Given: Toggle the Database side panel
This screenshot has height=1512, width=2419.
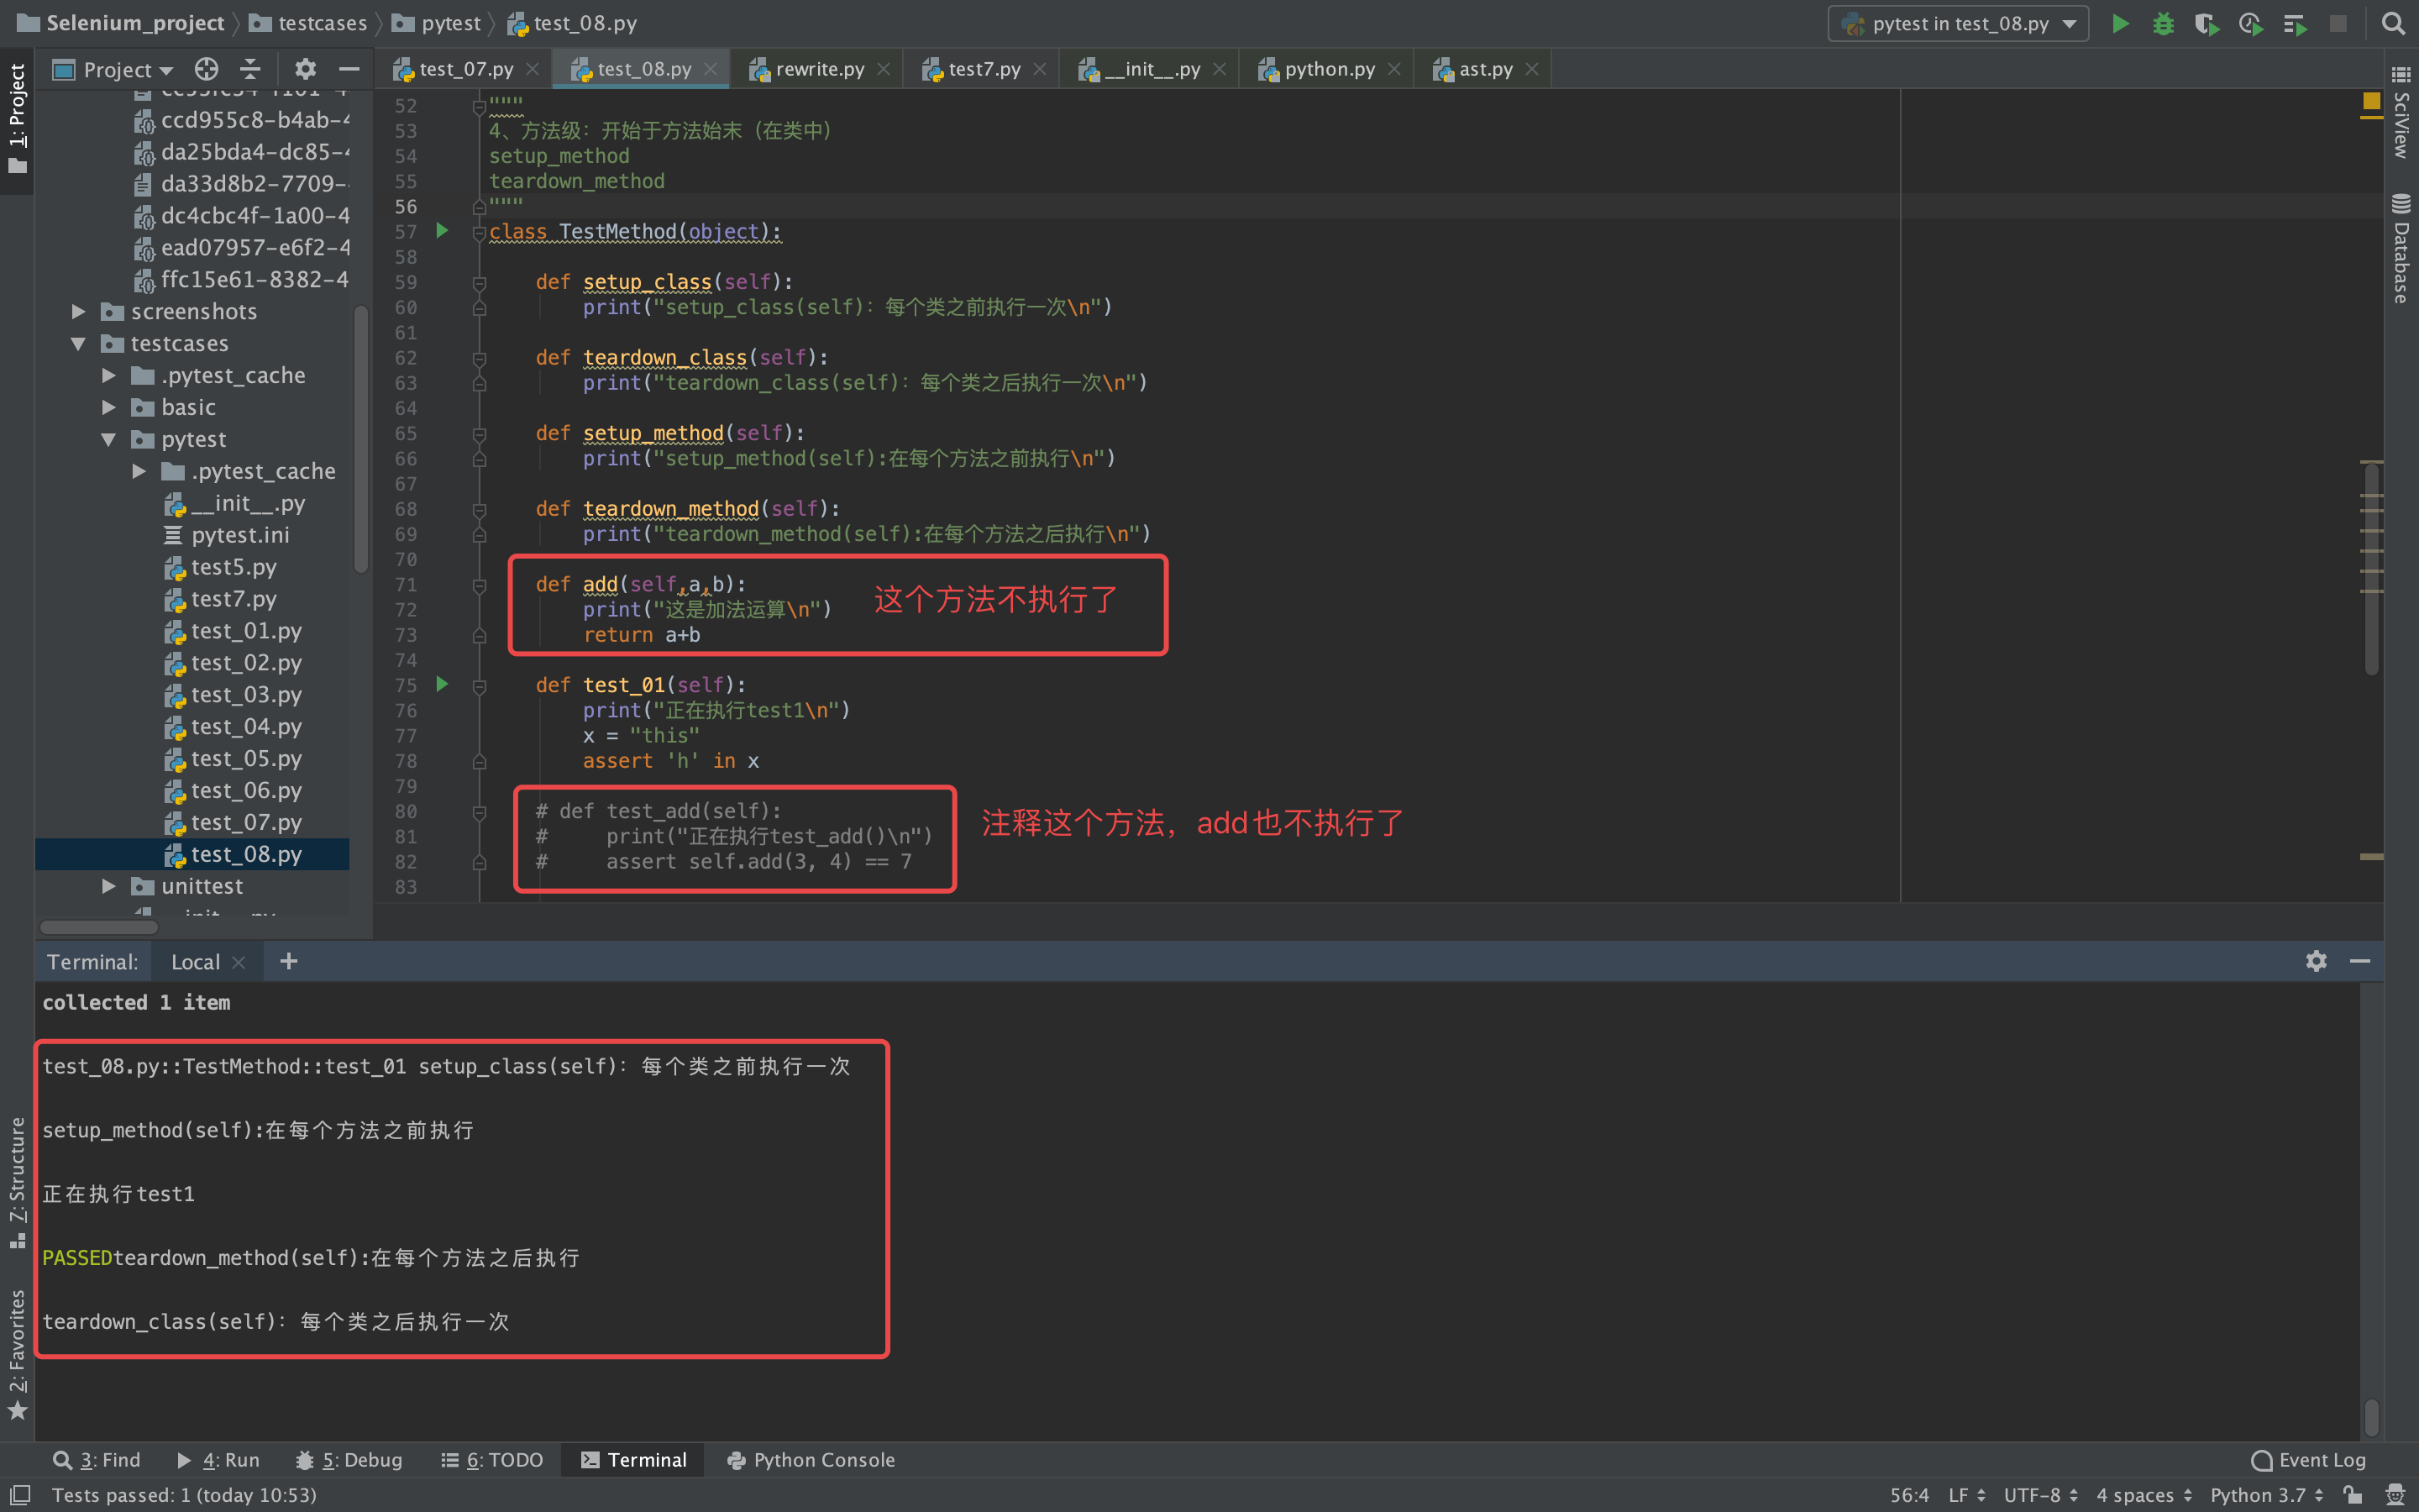Looking at the screenshot, I should click(2401, 248).
